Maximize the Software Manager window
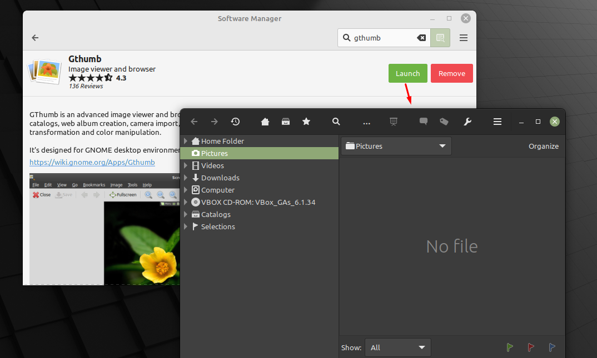 (449, 19)
